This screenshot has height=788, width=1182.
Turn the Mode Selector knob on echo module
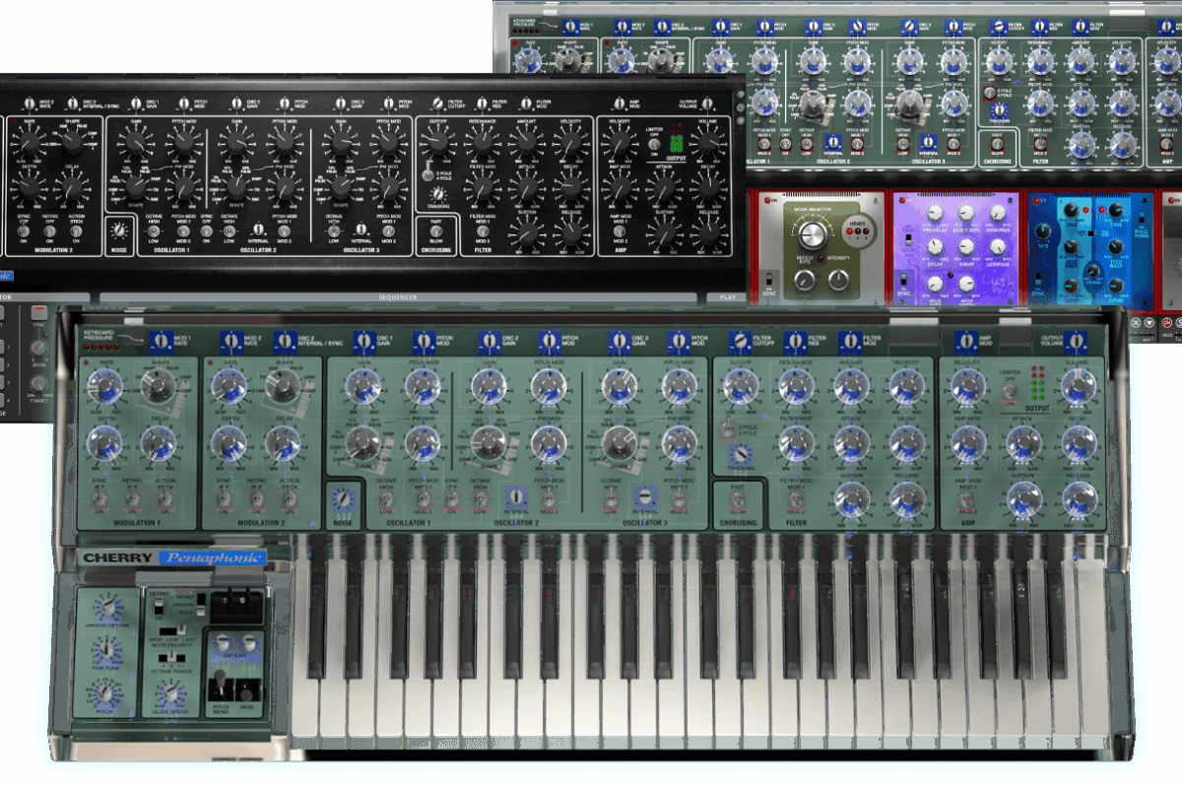tap(813, 234)
